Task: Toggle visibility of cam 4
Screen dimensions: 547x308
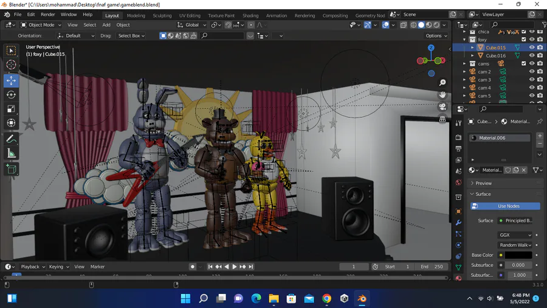Action: click(x=532, y=88)
